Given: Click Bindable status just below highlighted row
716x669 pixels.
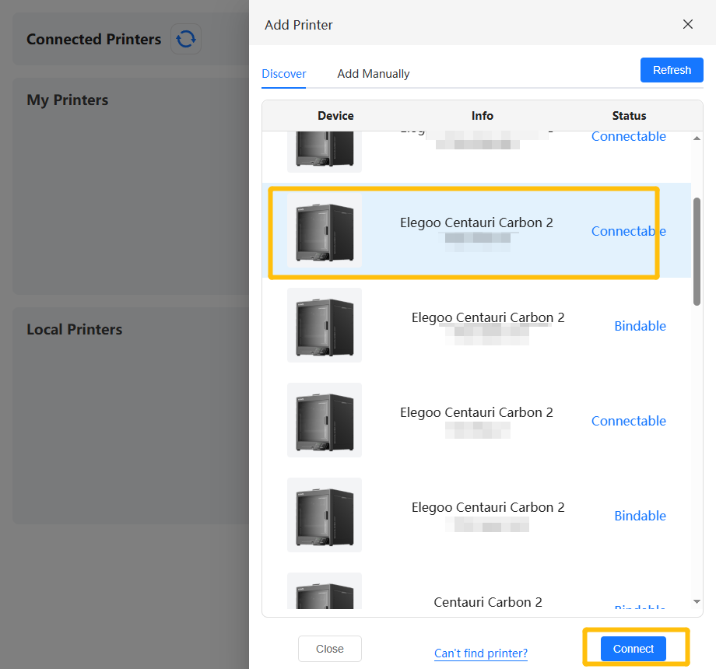Looking at the screenshot, I should [x=640, y=326].
